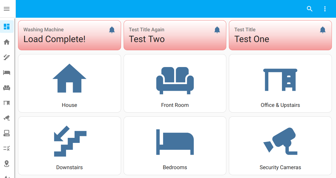Image resolution: width=336 pixels, height=178 pixels.
Task: Open the Security Cameras card
Action: 280,145
